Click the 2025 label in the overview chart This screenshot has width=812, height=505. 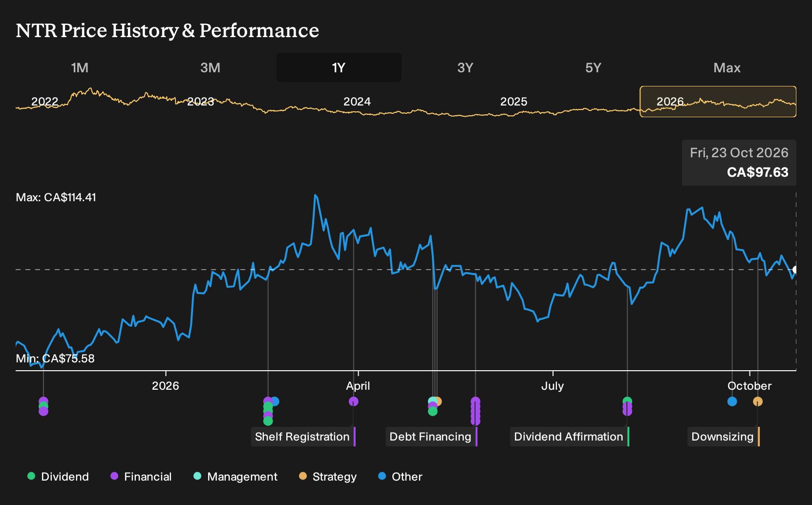click(514, 102)
